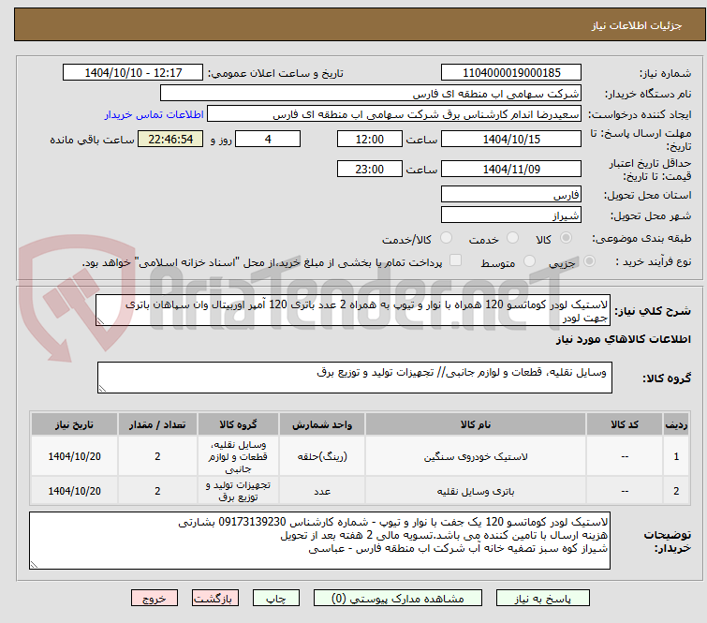Click the resize handle of توضیحات خریدار textbox
This screenshot has height=623, width=707.
click(35, 564)
